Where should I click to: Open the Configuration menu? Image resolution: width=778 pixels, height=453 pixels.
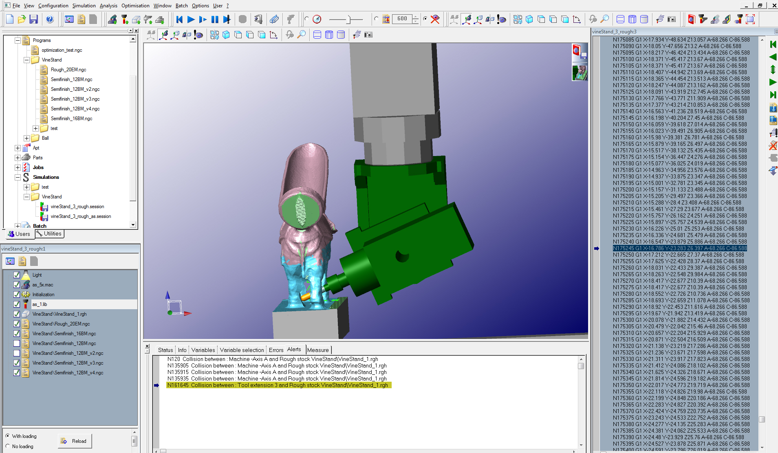[x=53, y=6]
